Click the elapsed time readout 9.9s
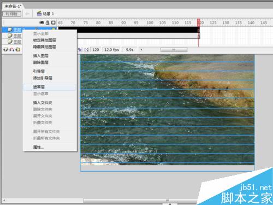 [129, 50]
